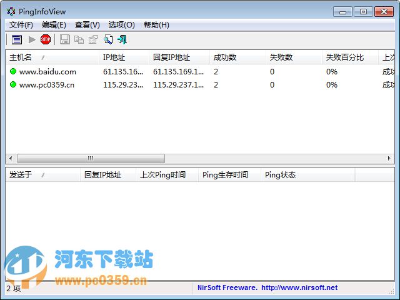Click failure percent 0% in pc0359 row
400x300 pixels.
(332, 85)
